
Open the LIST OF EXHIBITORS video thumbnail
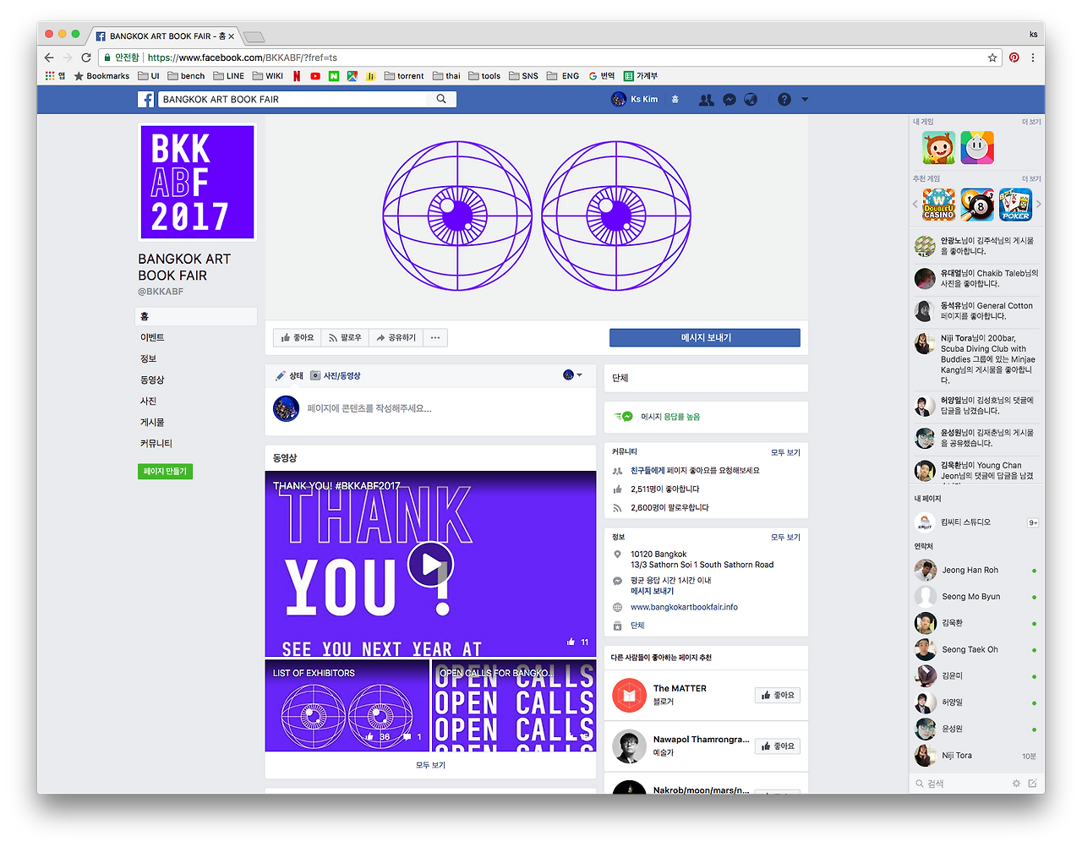tap(347, 706)
